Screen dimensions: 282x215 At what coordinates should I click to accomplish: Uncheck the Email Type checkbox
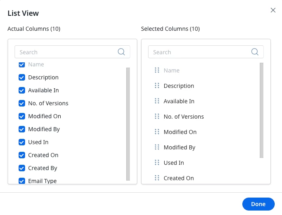[22, 181]
